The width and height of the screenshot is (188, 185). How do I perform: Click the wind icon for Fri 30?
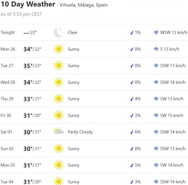pyautogui.click(x=156, y=115)
